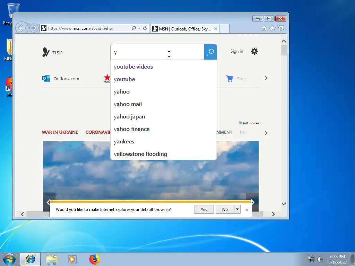Viewport: 355px width, 266px height.
Task: Click the address bar search magnifier icon
Action: click(133, 28)
